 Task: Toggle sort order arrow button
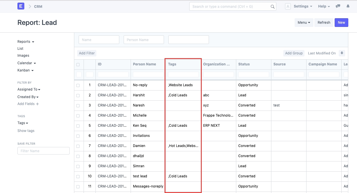point(342,53)
